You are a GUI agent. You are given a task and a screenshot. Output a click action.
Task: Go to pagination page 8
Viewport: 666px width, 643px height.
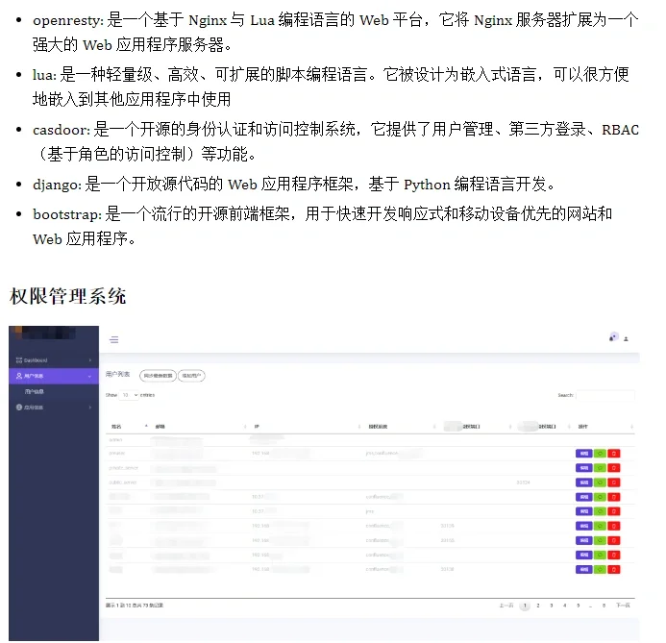(604, 606)
